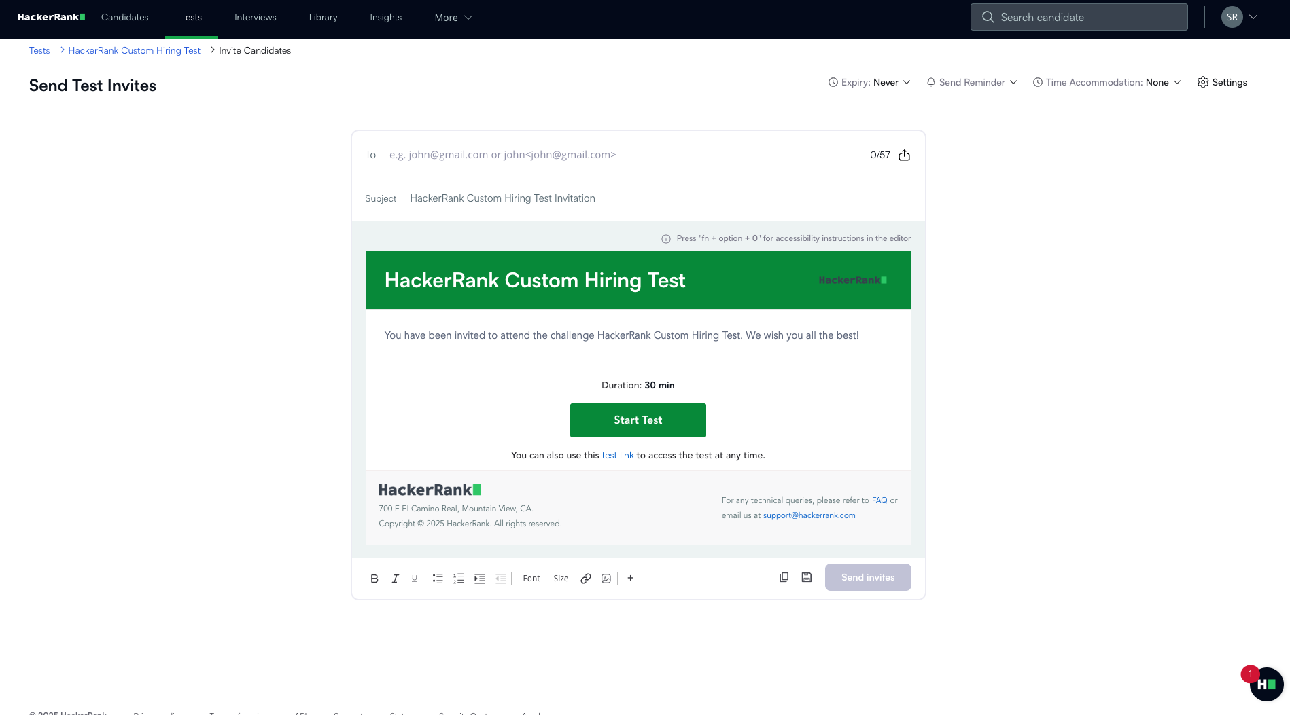Open the Size dropdown
Image resolution: width=1290 pixels, height=715 pixels.
pyautogui.click(x=561, y=579)
